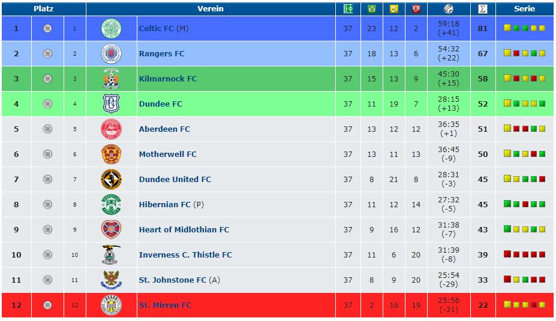The image size is (556, 321).
Task: Click the Celtic FC club crest
Action: [x=111, y=28]
